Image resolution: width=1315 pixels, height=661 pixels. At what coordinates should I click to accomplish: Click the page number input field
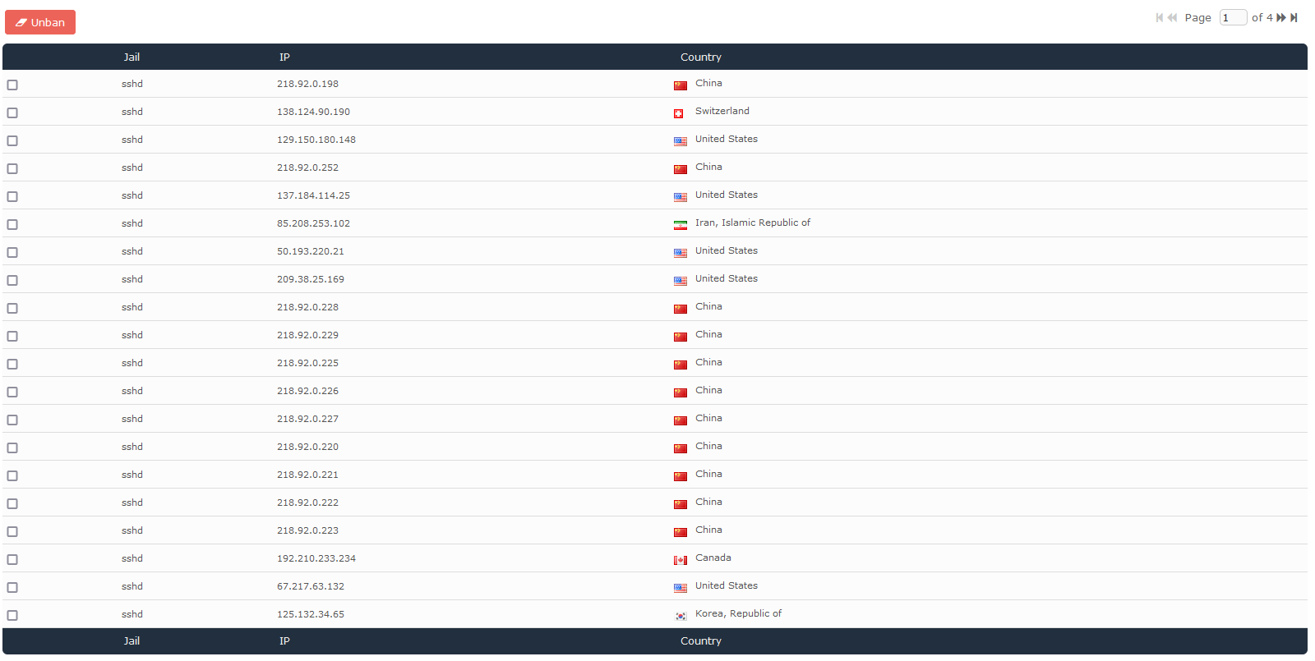tap(1233, 18)
